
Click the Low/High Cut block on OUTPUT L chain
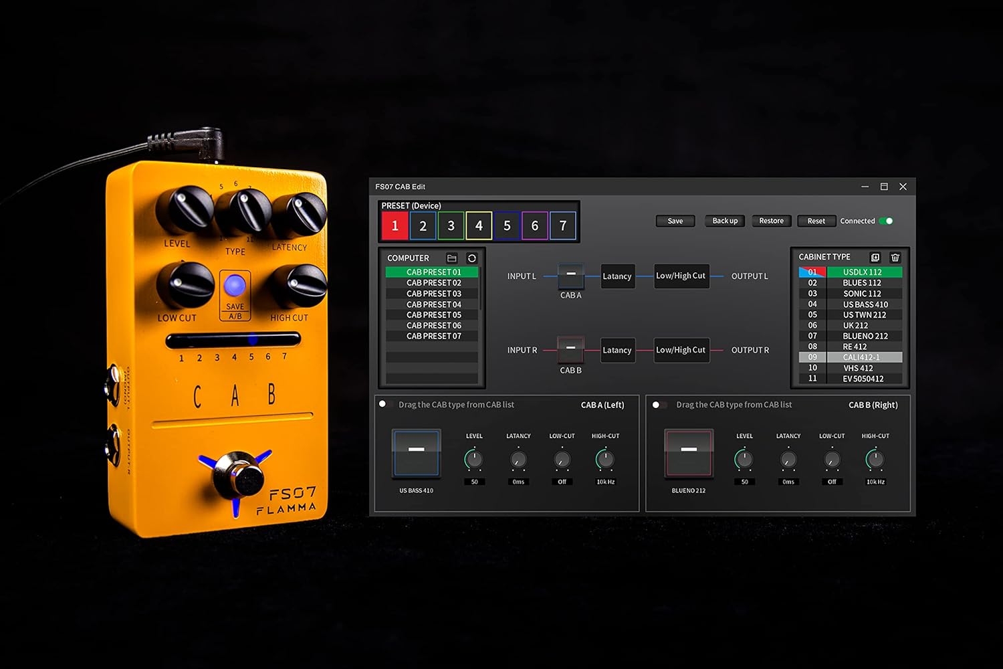coord(681,276)
